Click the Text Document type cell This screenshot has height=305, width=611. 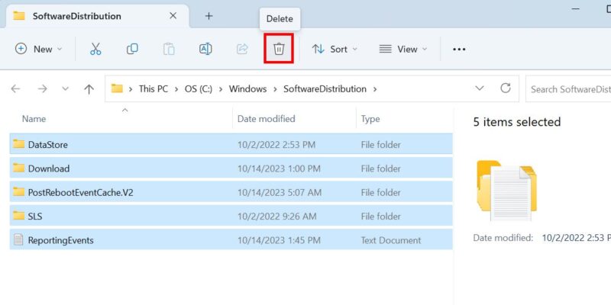(391, 240)
